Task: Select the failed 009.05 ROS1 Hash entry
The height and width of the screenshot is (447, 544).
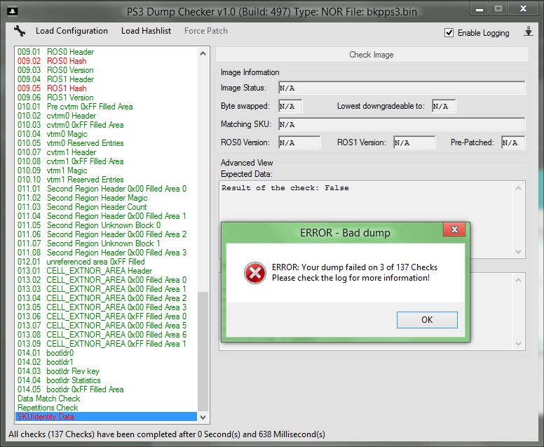Action: pyautogui.click(x=67, y=88)
